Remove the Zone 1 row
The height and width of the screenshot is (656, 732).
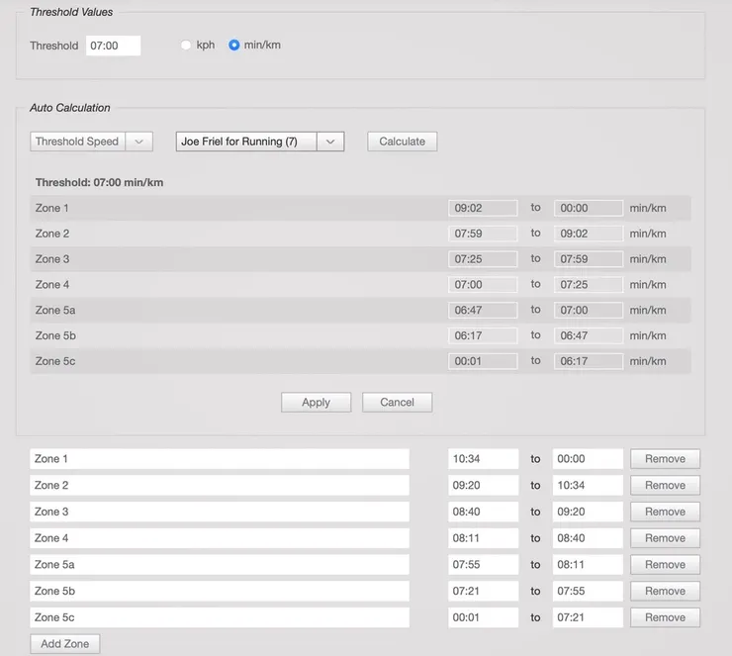click(x=665, y=459)
